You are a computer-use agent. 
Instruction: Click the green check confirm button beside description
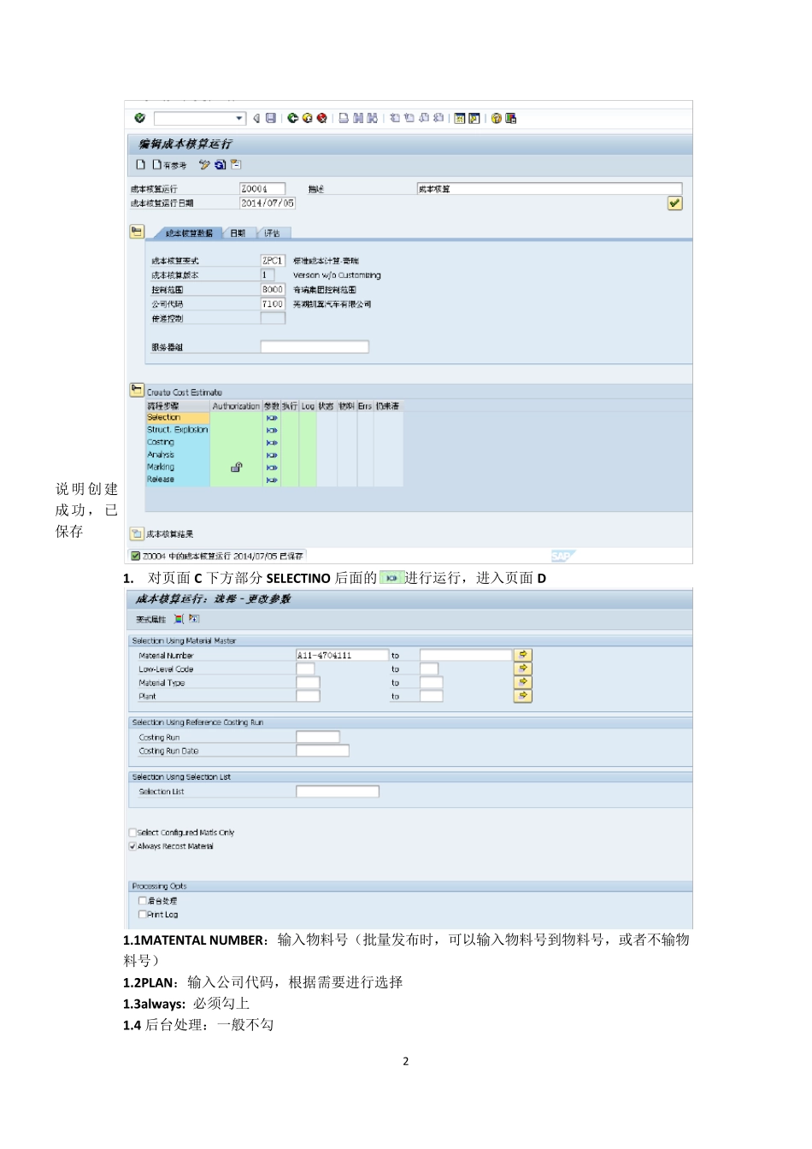[675, 203]
